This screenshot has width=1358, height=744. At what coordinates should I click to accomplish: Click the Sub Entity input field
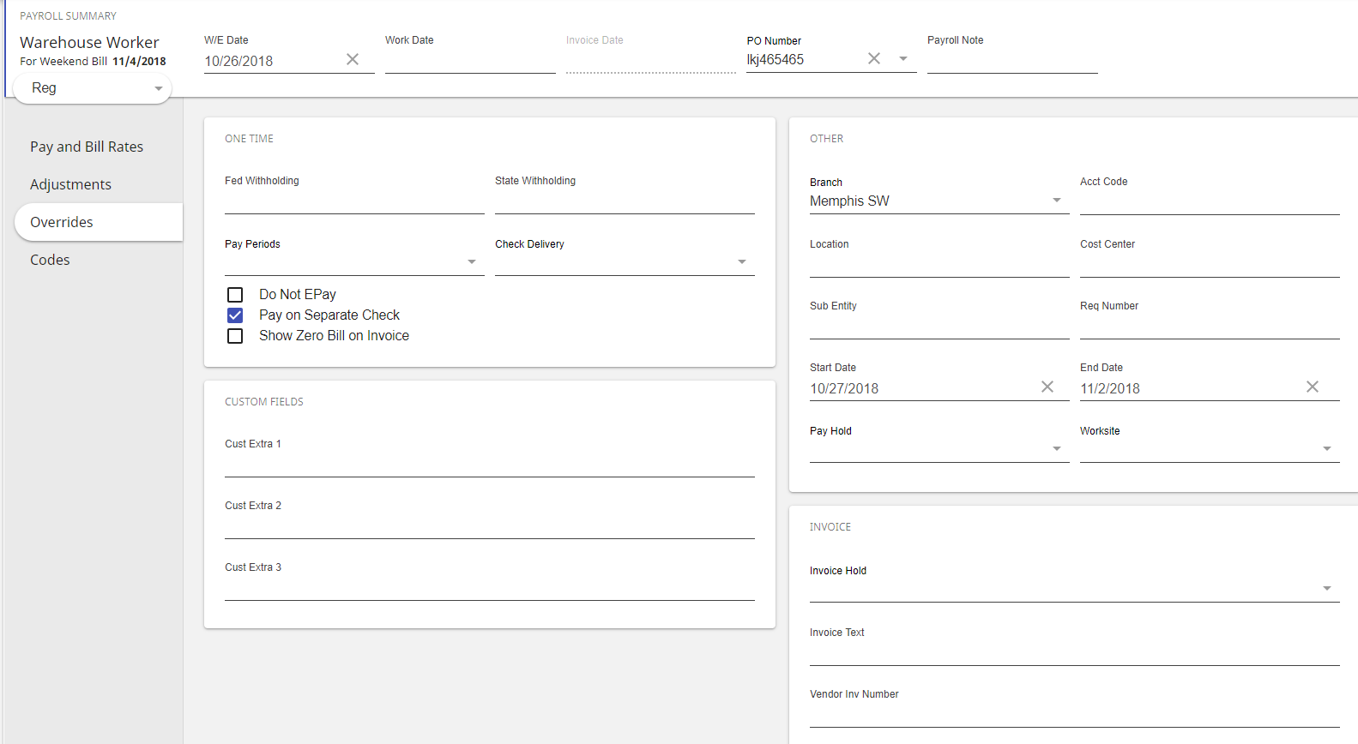pyautogui.click(x=939, y=326)
